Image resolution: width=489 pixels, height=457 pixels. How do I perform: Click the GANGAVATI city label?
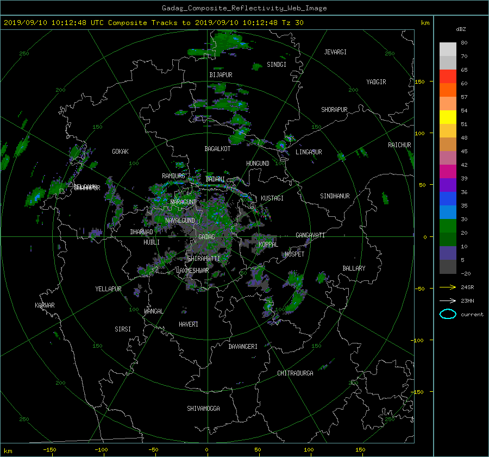click(310, 235)
